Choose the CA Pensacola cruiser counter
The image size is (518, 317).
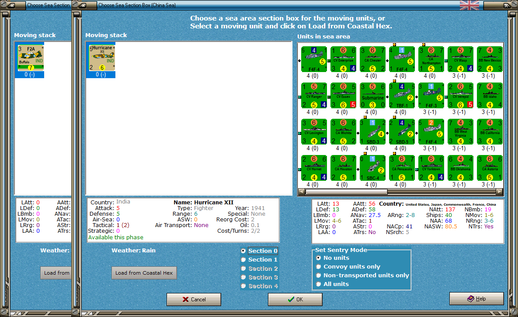click(x=402, y=168)
